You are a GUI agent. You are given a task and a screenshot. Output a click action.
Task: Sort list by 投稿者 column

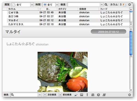pyautogui.click(x=89, y=9)
